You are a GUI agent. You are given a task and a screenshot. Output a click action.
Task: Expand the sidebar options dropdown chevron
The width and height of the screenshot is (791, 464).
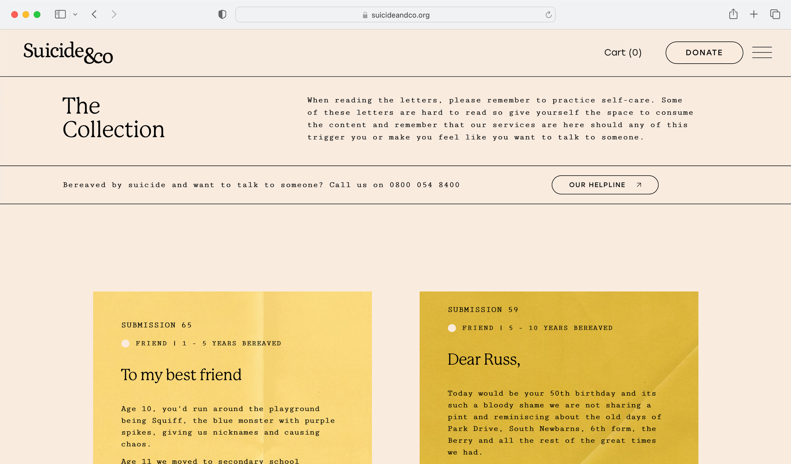(75, 15)
